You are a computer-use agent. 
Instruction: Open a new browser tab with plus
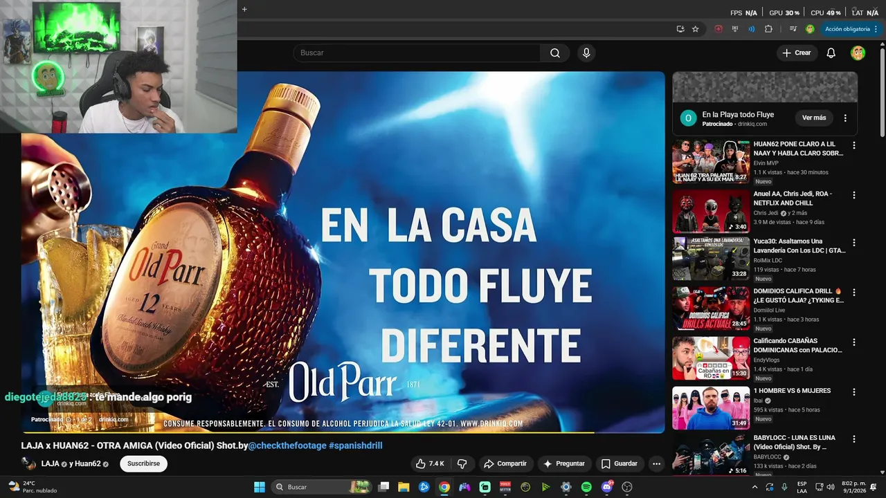coord(244,9)
